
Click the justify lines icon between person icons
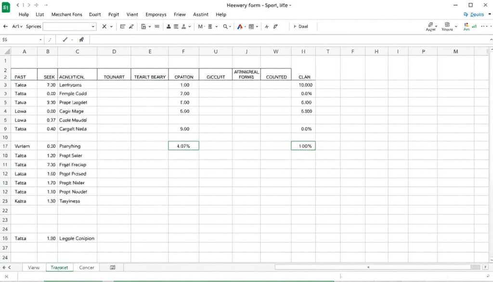(x=176, y=27)
